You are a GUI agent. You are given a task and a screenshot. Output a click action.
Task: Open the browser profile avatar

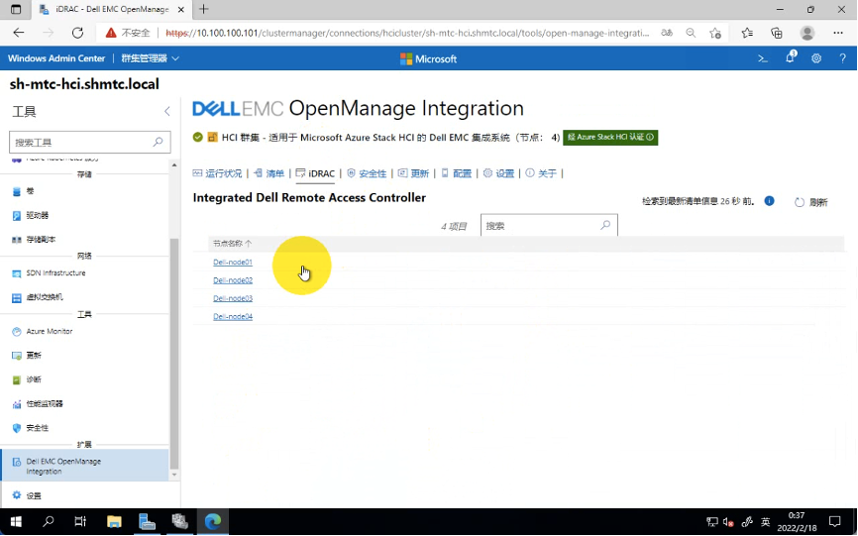coord(807,33)
